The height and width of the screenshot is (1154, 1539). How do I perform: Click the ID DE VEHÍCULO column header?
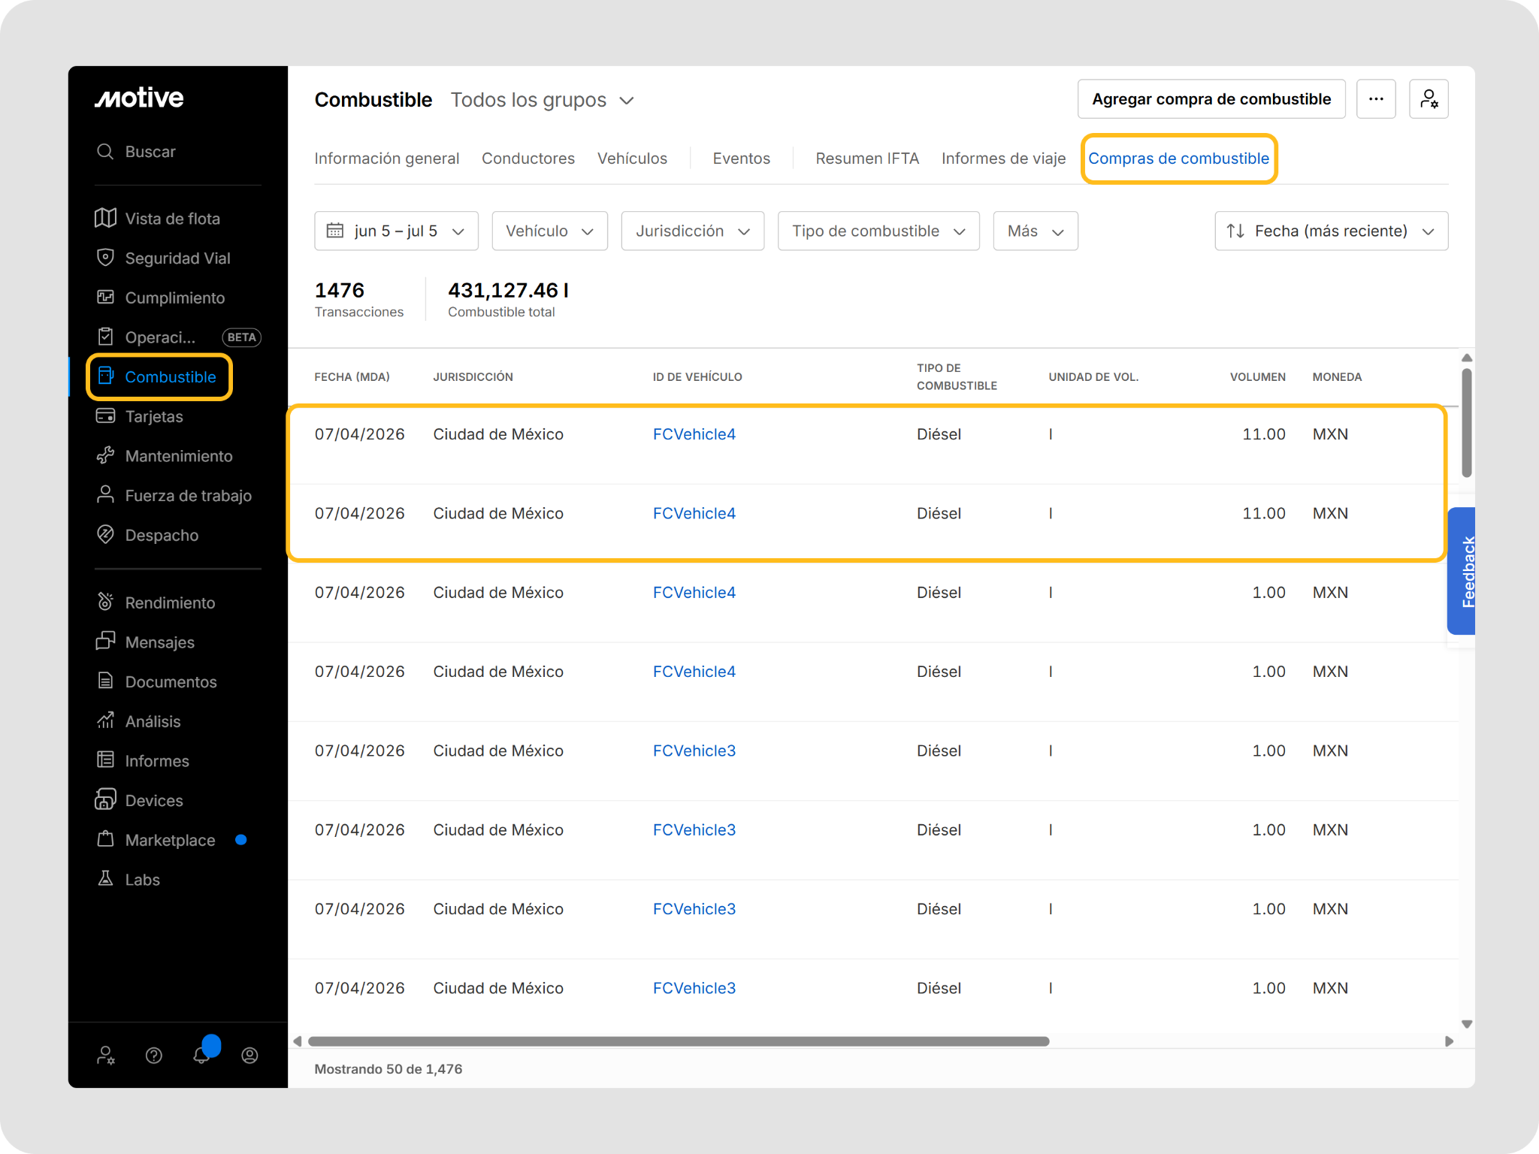tap(697, 377)
